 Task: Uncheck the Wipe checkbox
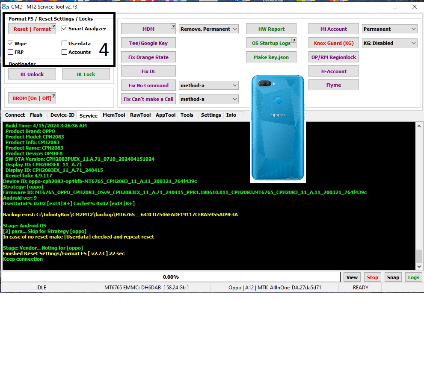[11, 43]
